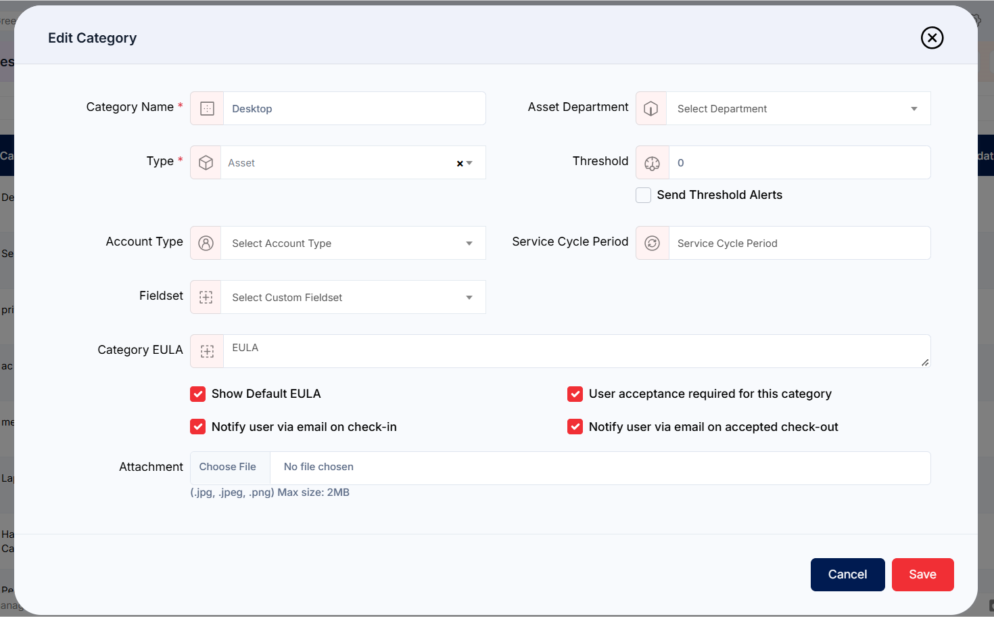Click the Service Cycle Period input
Viewport: 994px width, 617px height.
pyautogui.click(x=800, y=243)
